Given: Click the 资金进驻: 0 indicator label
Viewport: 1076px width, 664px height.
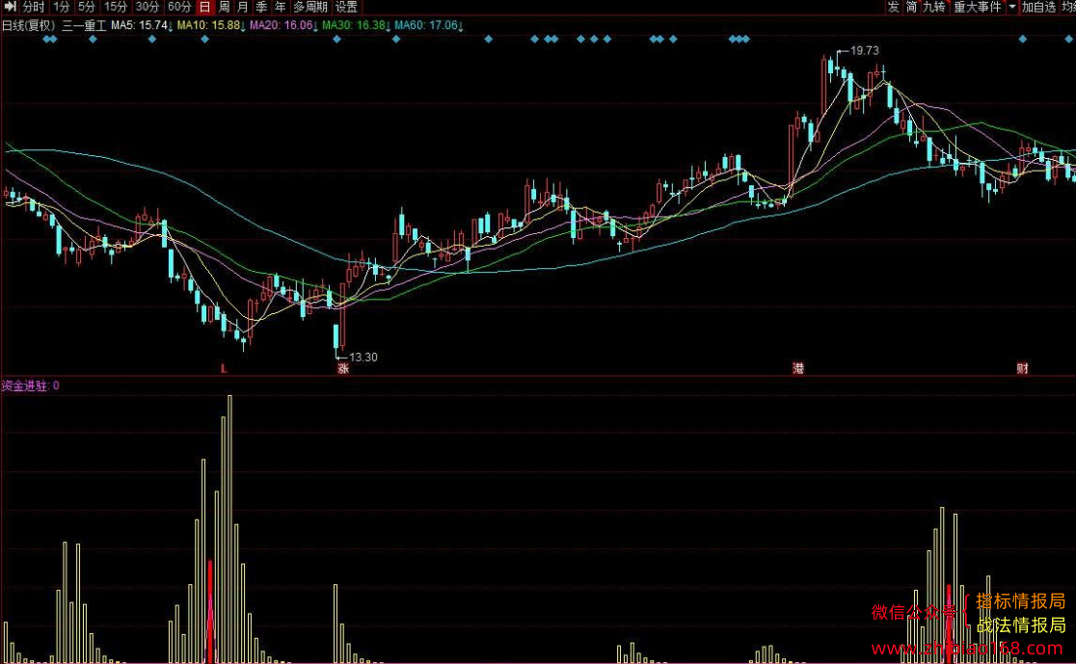Looking at the screenshot, I should tap(30, 385).
